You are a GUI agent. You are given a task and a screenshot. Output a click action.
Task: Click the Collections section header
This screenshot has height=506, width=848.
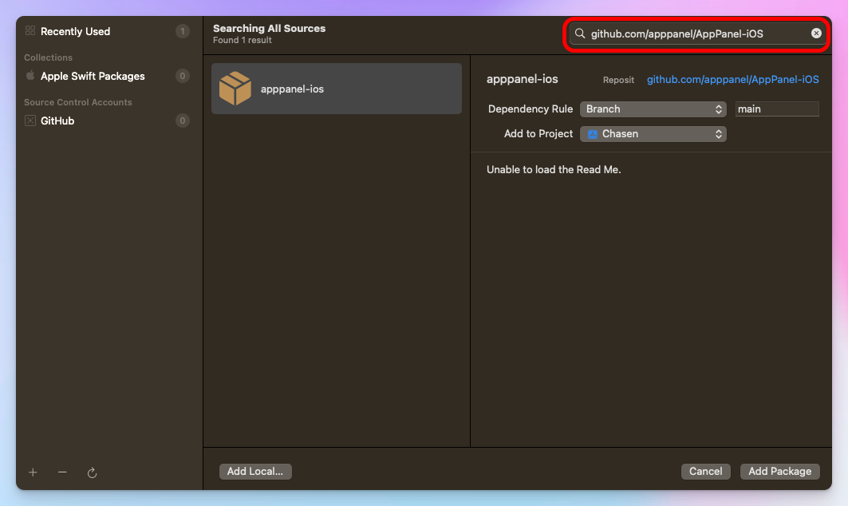pos(48,57)
